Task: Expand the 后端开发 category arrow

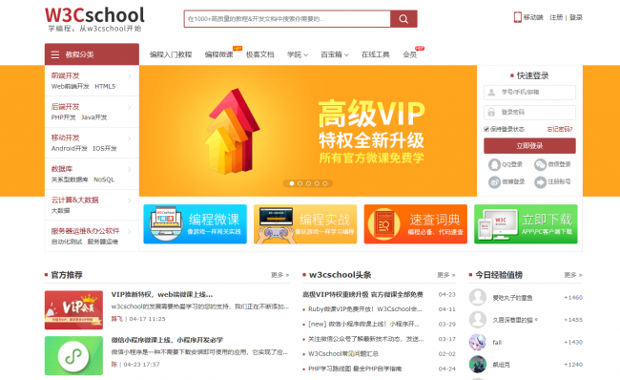Action: click(x=130, y=107)
